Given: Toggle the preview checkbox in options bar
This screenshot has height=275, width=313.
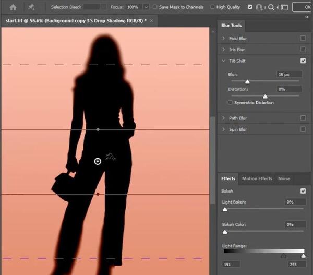Looking at the screenshot, I should tap(250, 7).
